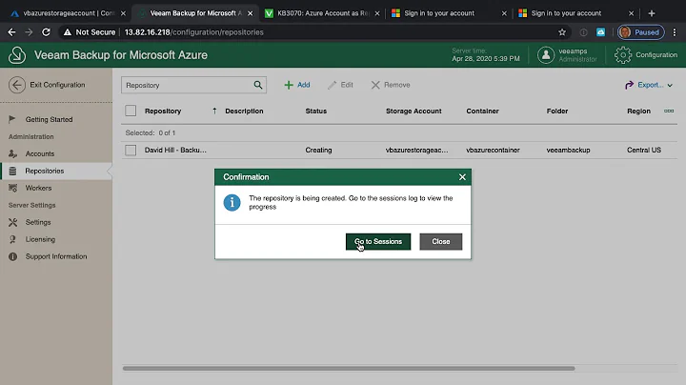Click the browser address bar URL
The height and width of the screenshot is (385, 686).
[193, 32]
